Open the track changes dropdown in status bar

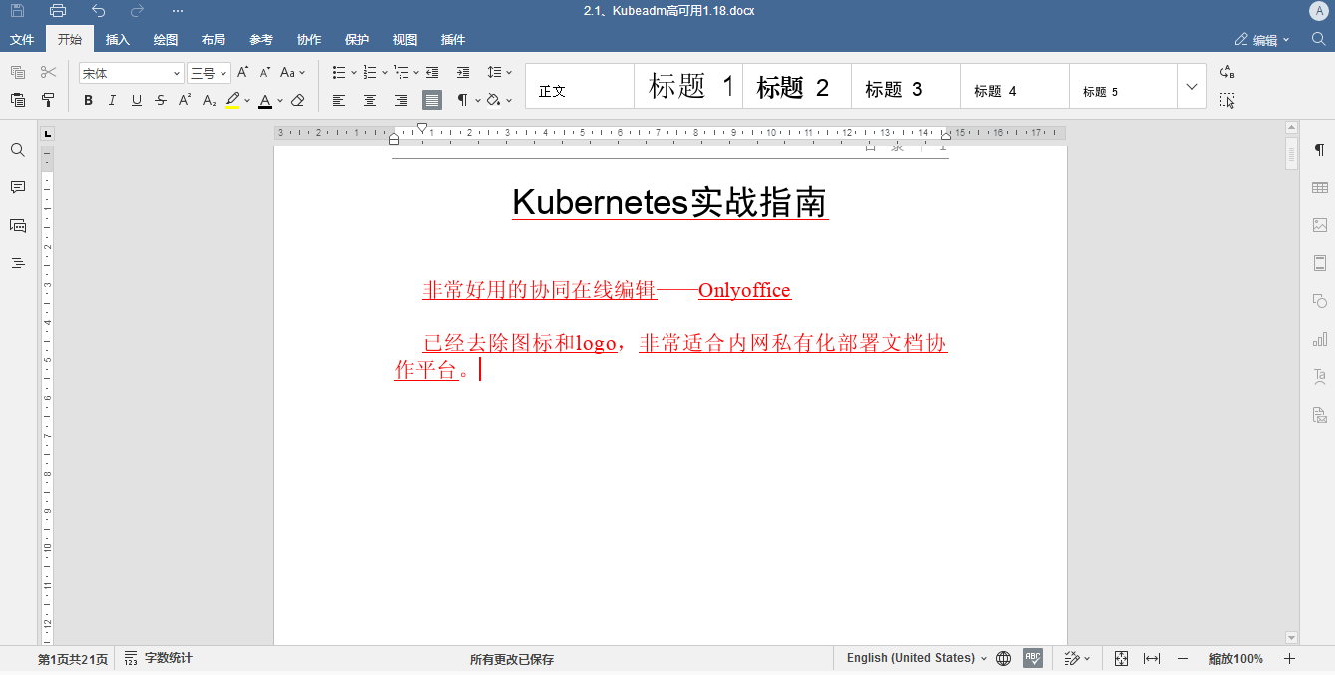[x=1077, y=659]
